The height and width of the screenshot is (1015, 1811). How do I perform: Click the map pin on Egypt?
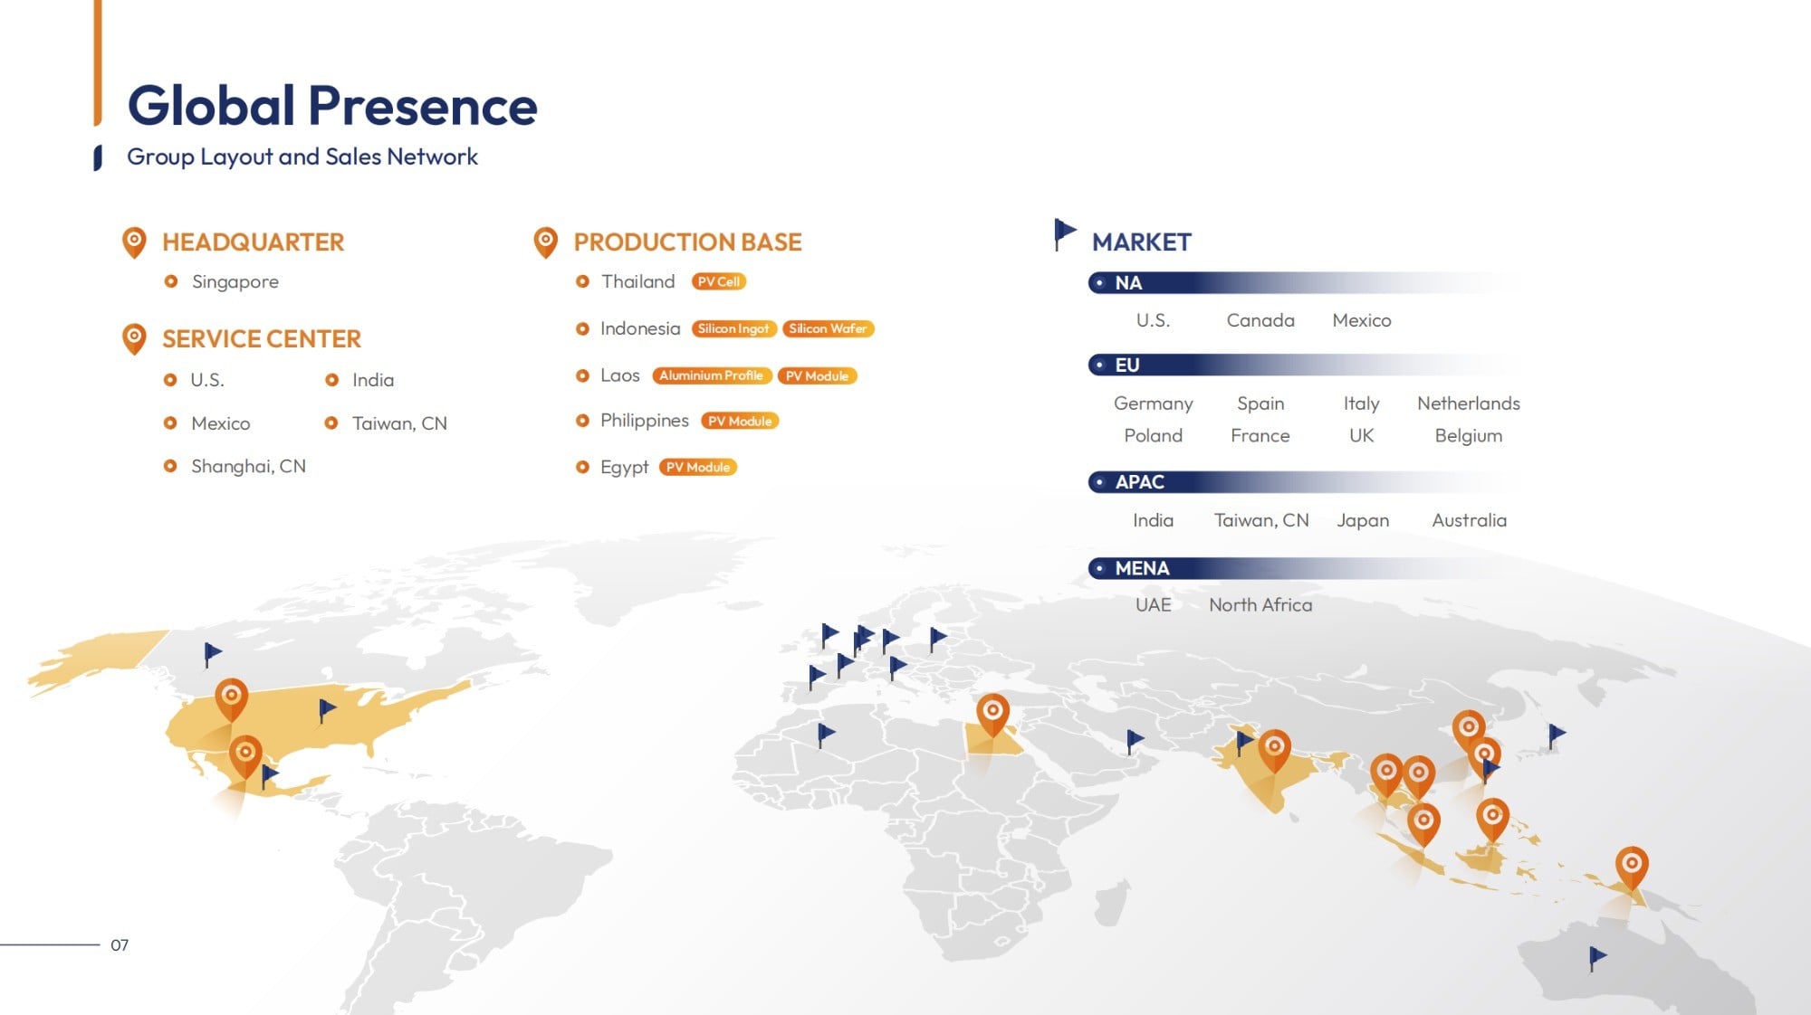pyautogui.click(x=992, y=714)
